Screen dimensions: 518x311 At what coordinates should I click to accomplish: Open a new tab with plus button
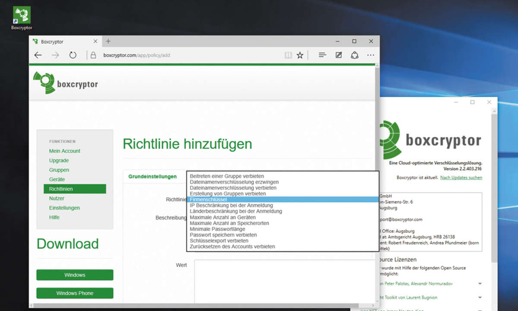[x=108, y=41]
